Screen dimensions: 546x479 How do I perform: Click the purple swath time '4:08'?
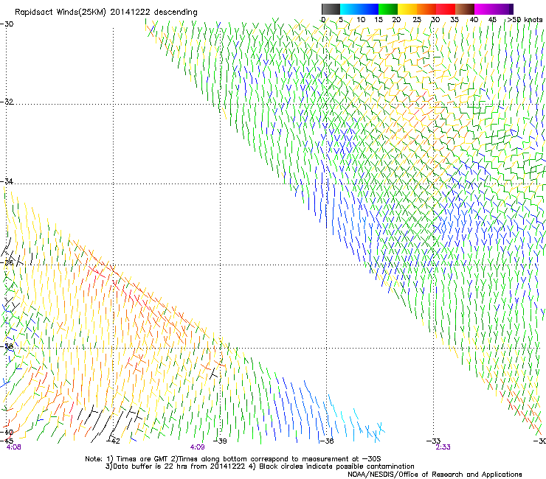click(13, 447)
